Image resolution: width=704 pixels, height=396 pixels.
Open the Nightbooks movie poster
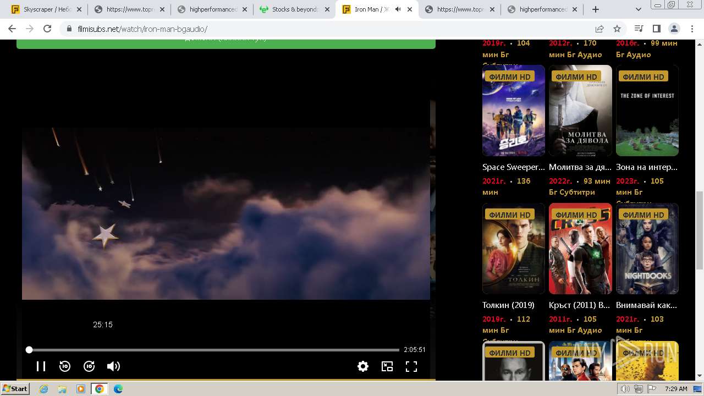[647, 249]
